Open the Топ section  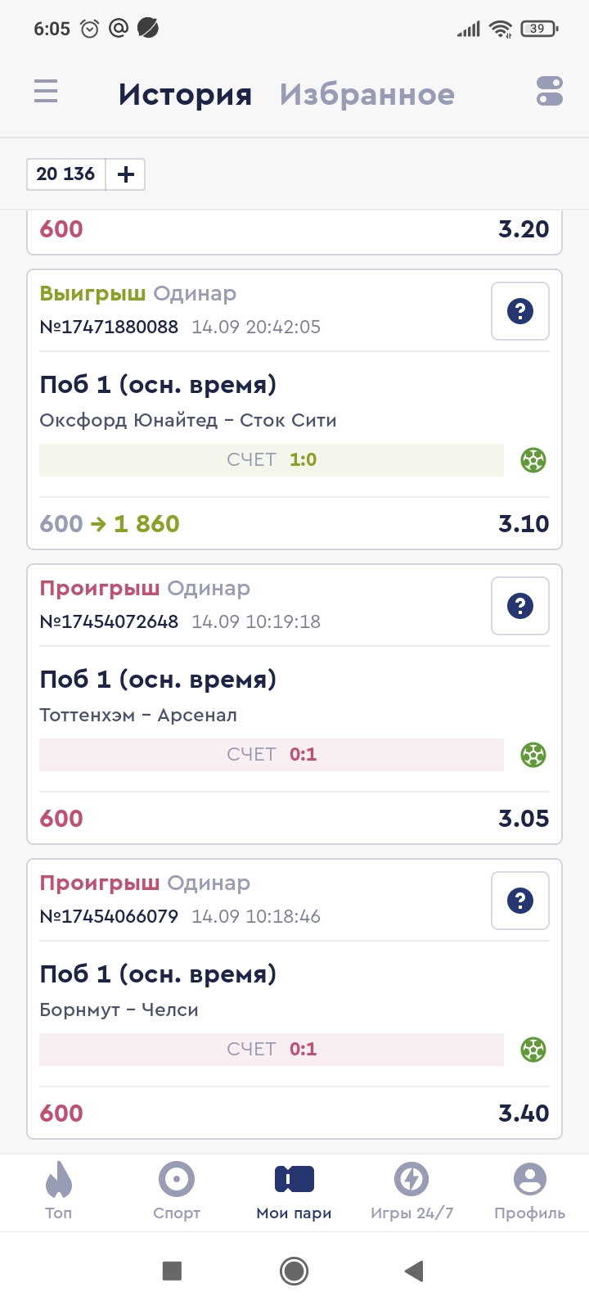coord(59,1191)
